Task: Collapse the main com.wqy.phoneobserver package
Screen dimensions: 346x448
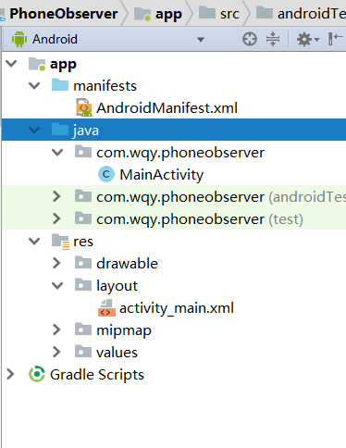Action: click(57, 153)
